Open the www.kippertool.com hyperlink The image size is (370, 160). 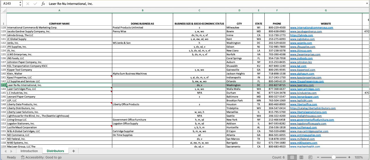pyautogui.click(x=303, y=70)
